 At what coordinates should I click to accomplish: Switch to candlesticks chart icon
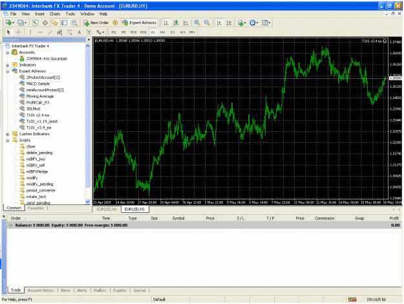click(176, 23)
